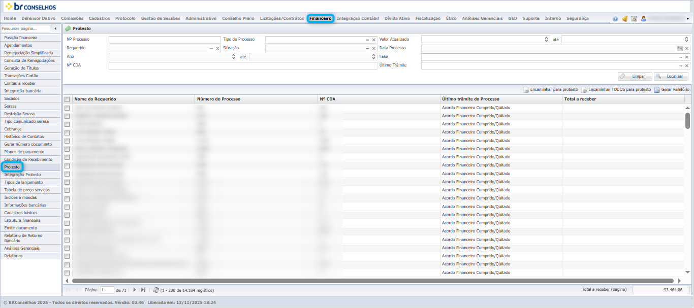
Task: Click the Limpar button
Action: [635, 76]
